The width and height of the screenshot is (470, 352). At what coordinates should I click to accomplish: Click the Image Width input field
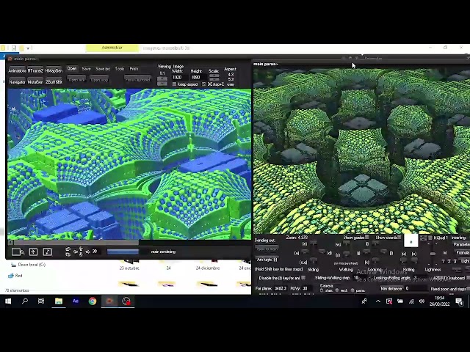point(180,77)
